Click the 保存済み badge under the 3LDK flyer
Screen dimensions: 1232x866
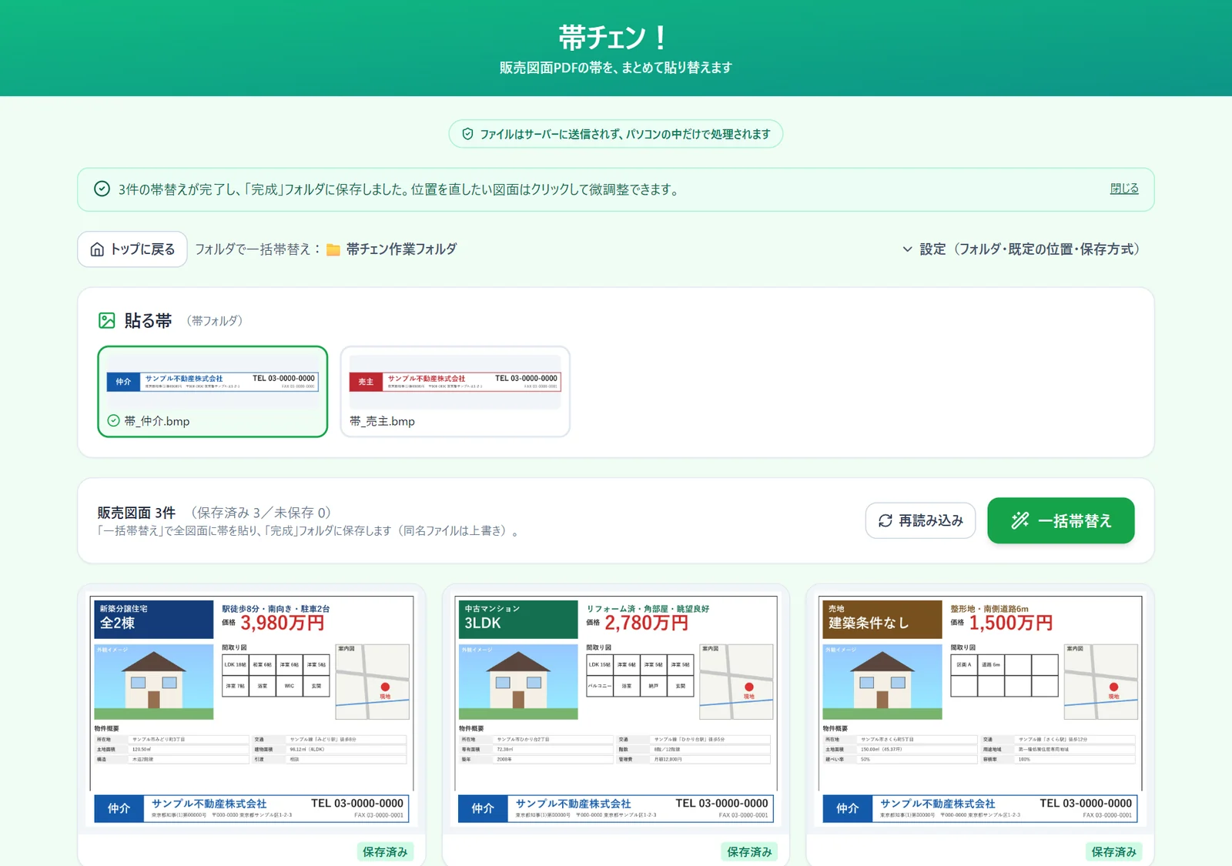tap(749, 851)
